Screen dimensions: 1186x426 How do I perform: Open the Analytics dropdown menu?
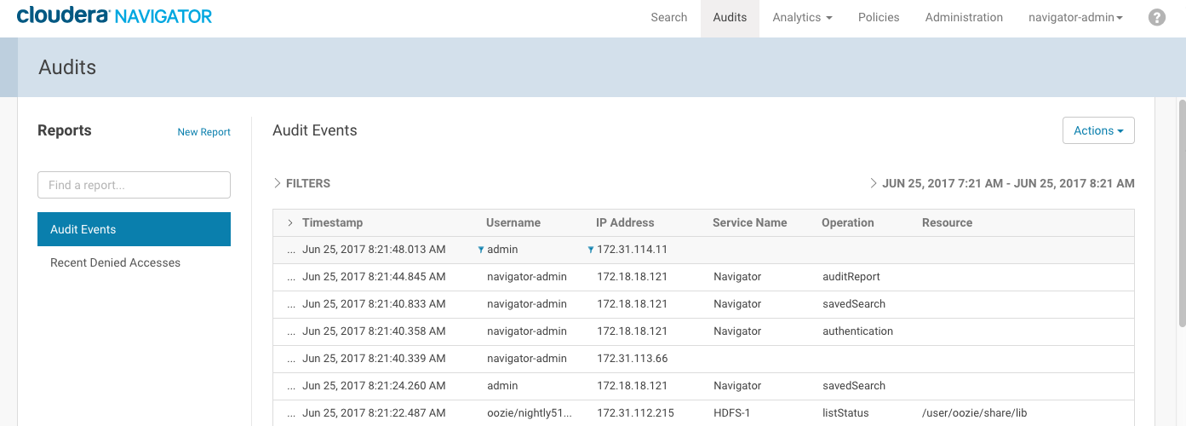pos(802,18)
